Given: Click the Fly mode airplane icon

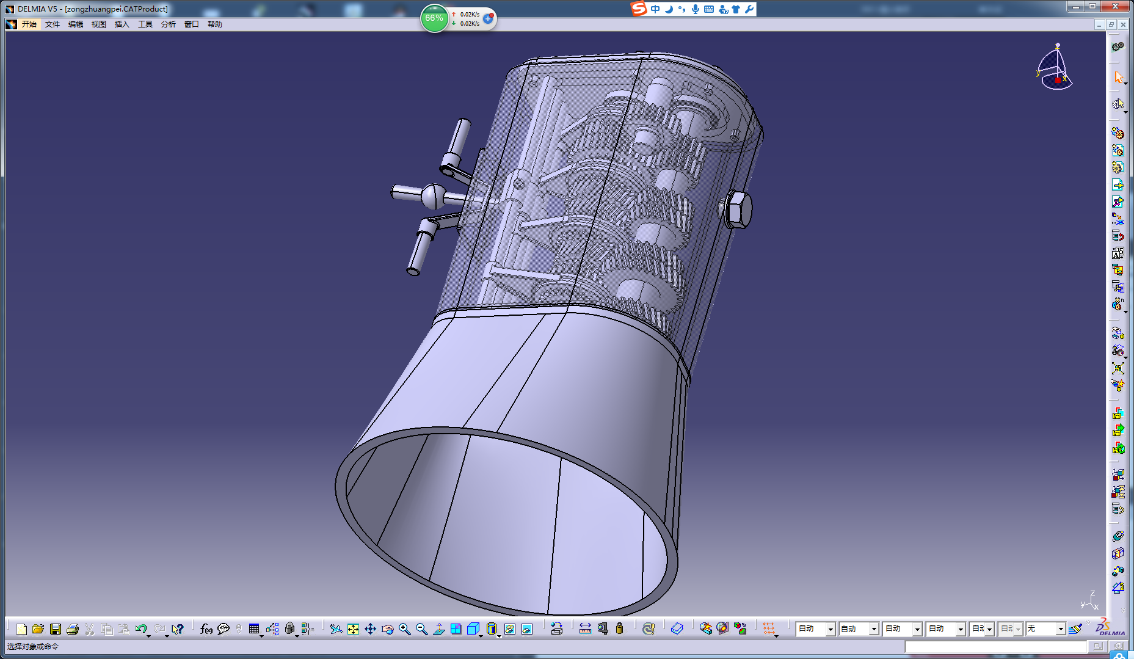Looking at the screenshot, I should pyautogui.click(x=336, y=628).
